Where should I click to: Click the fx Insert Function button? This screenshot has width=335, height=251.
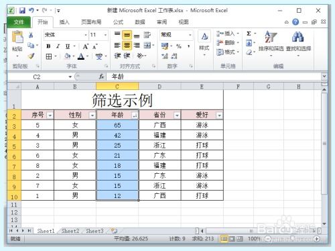(101, 77)
